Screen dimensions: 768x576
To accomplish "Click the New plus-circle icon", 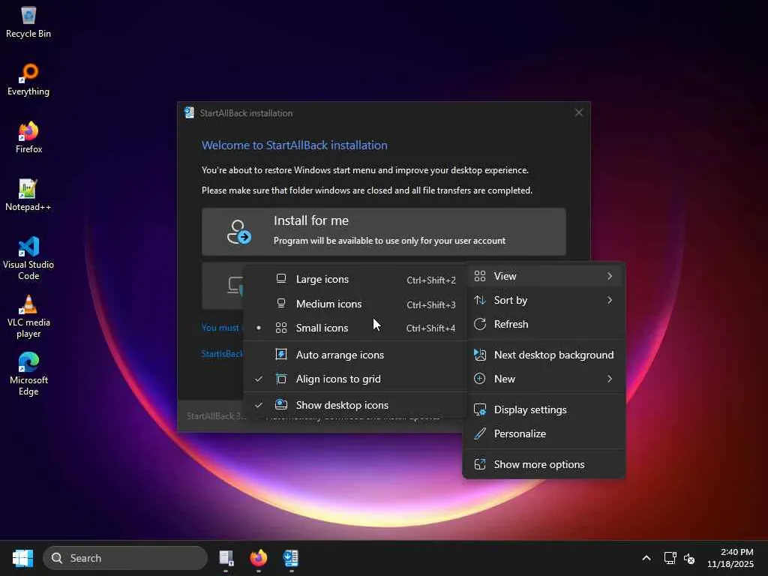I will click(x=480, y=379).
